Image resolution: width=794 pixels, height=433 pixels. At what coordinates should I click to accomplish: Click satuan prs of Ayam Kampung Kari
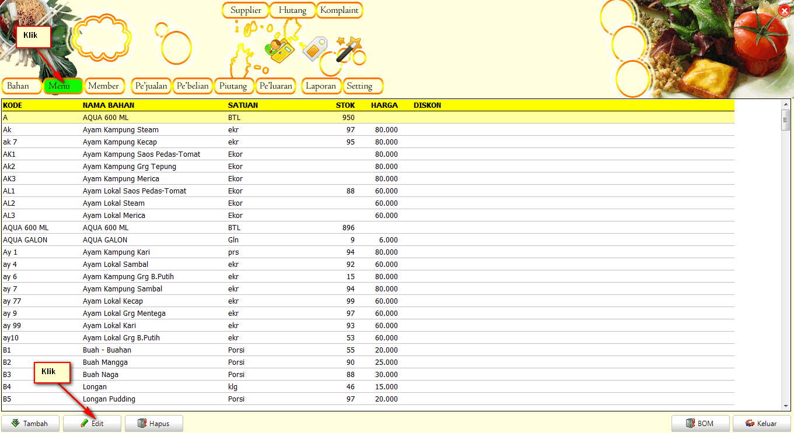pos(233,252)
